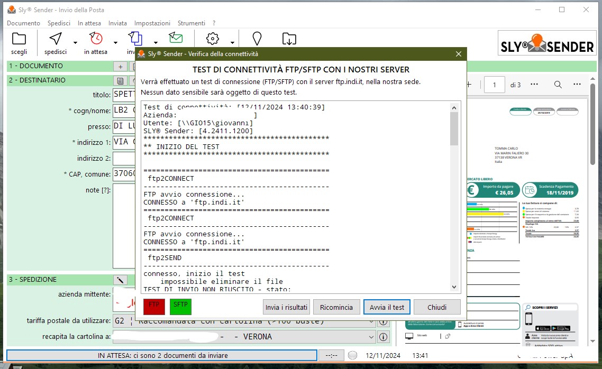
Task: Open the recapita la cartolina dropdown
Action: coord(371,337)
